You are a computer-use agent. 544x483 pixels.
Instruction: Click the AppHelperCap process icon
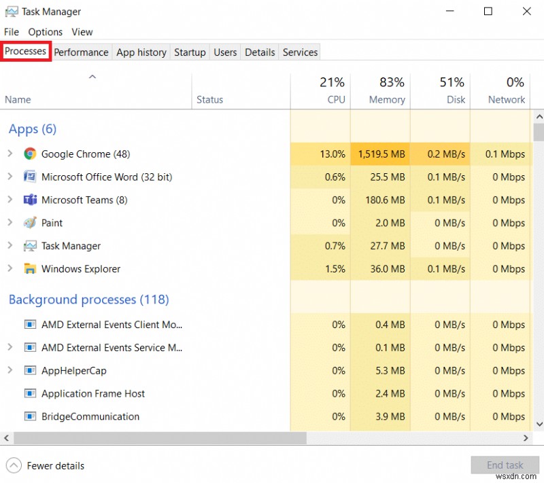tap(30, 371)
